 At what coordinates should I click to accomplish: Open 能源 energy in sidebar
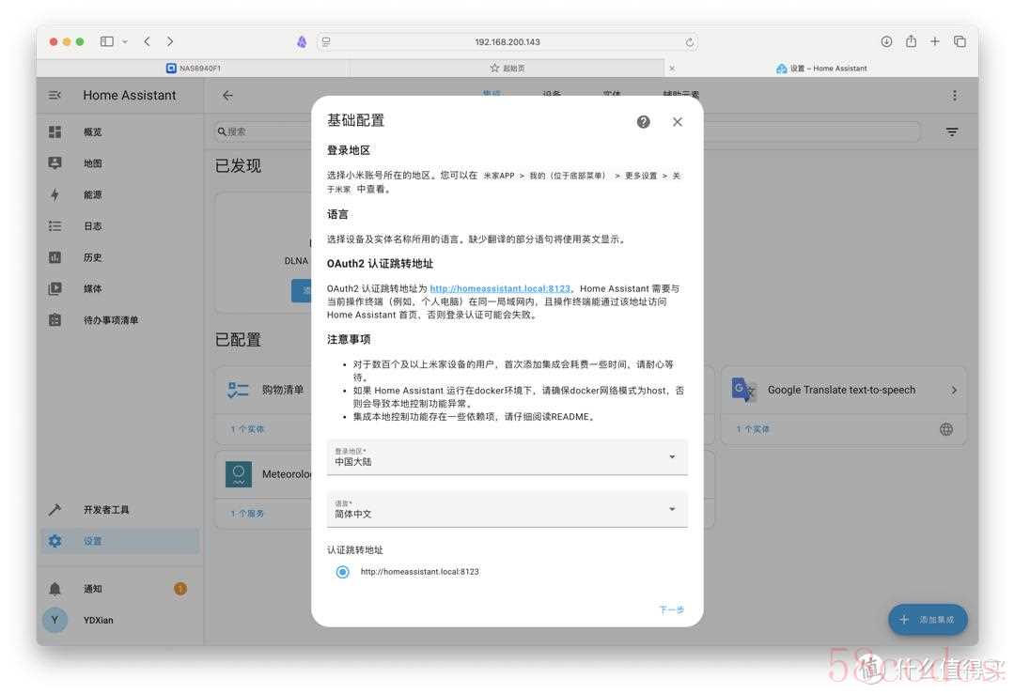tap(119, 194)
